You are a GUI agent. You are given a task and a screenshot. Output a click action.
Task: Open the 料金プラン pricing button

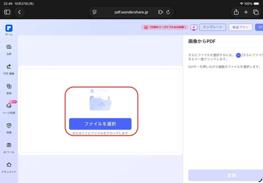pyautogui.click(x=240, y=27)
